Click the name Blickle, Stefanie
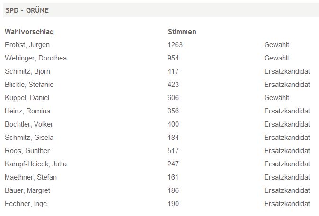 pos(29,85)
